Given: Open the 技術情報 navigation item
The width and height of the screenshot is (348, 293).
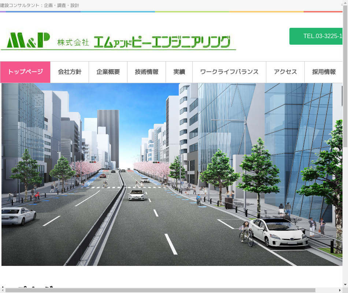Looking at the screenshot, I should pyautogui.click(x=147, y=72).
